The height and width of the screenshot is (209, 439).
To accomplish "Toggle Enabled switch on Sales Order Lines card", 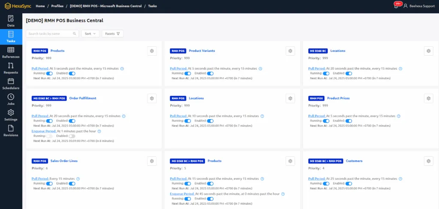I will pos(72,184).
